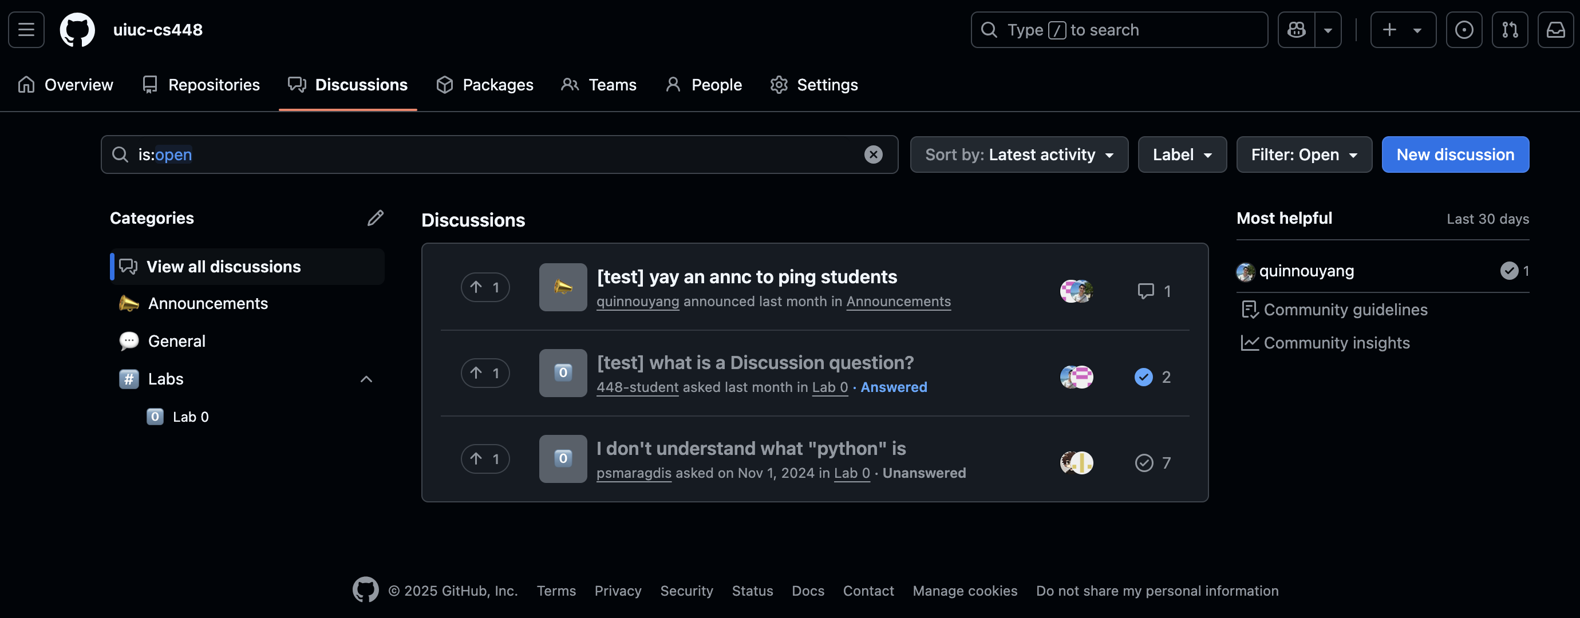This screenshot has width=1580, height=618.
Task: Click the New discussion button
Action: point(1455,154)
